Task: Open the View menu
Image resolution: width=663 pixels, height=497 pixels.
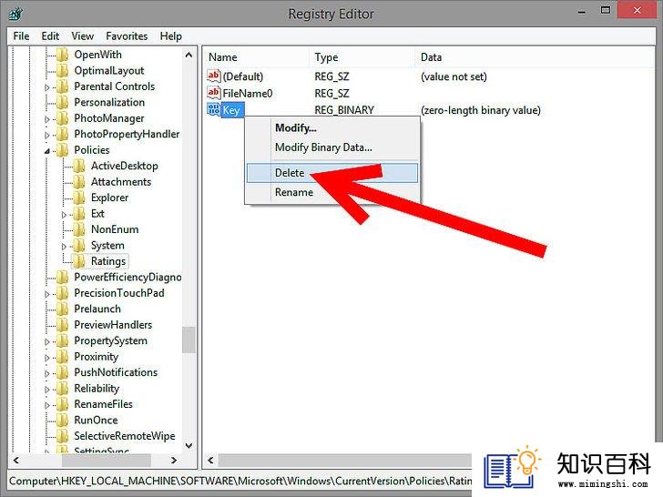Action: (x=83, y=36)
